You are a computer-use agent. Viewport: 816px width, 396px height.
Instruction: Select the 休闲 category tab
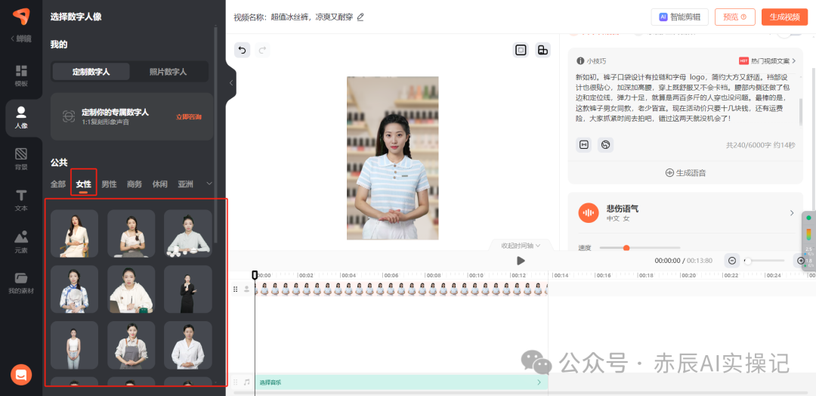click(159, 184)
